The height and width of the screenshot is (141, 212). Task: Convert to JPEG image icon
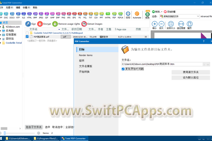click(x=41, y=15)
